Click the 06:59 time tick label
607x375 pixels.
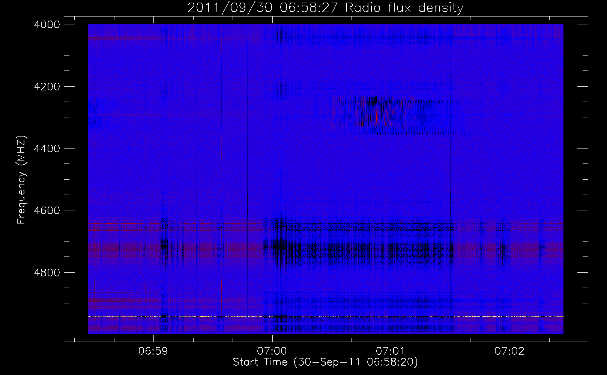point(153,351)
